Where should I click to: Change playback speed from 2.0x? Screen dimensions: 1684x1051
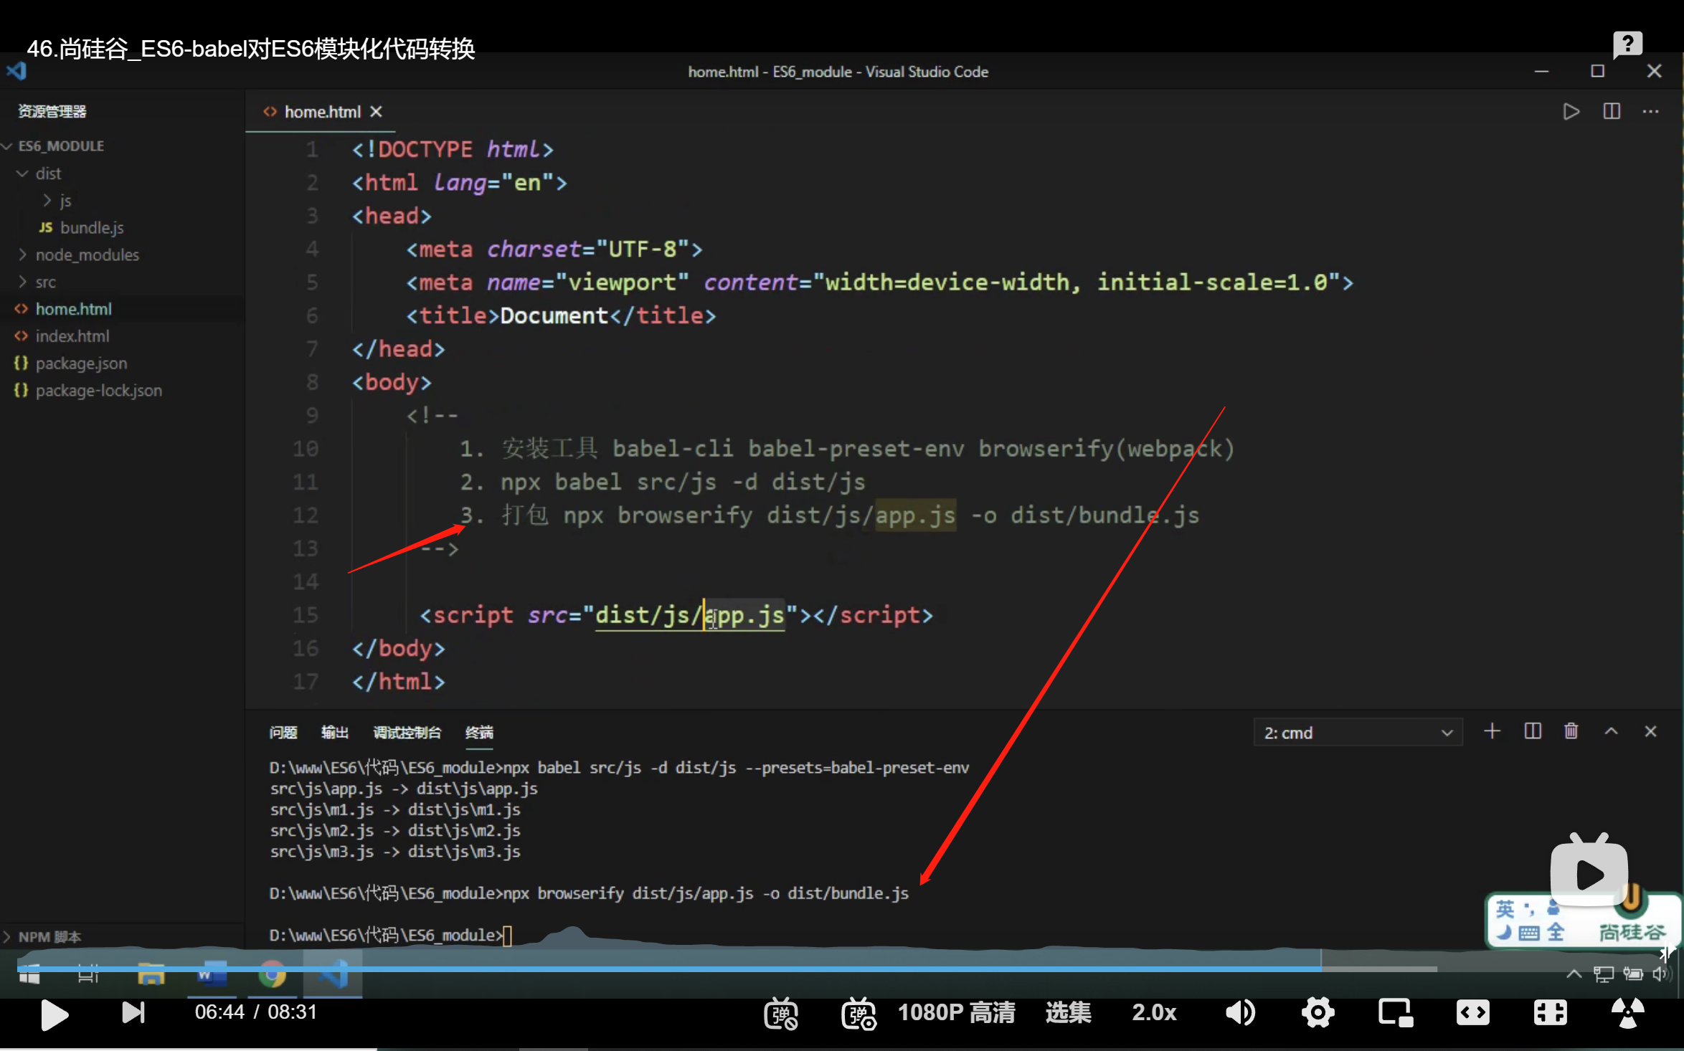[1154, 1012]
